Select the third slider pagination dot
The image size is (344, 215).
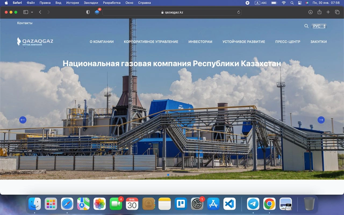(176, 175)
